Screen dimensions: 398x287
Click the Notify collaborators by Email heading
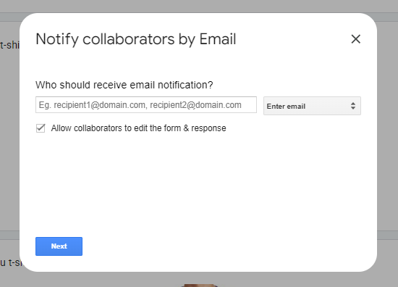pos(136,39)
